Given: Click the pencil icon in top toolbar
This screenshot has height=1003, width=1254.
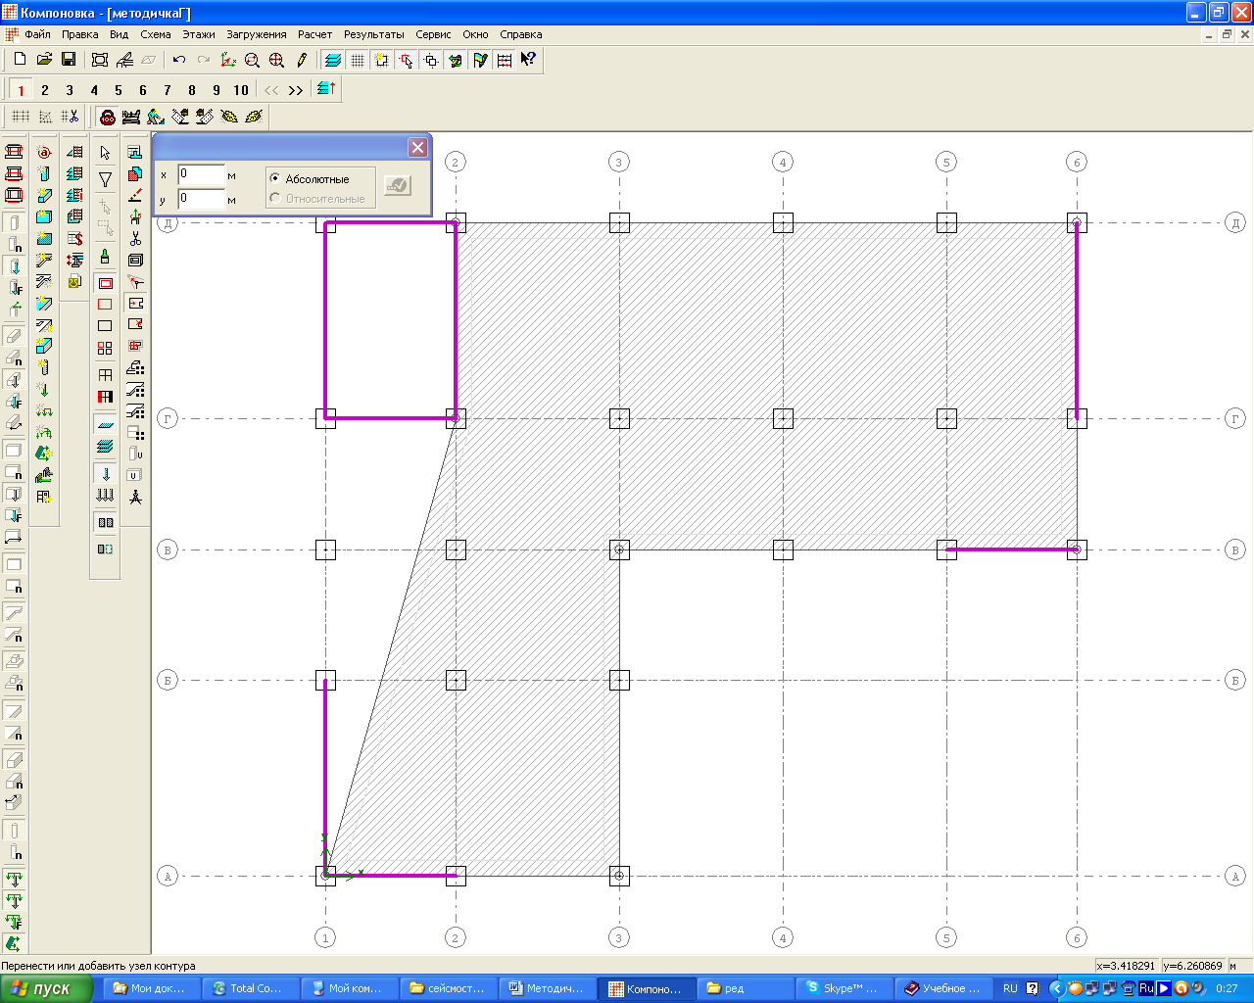Looking at the screenshot, I should pos(302,60).
